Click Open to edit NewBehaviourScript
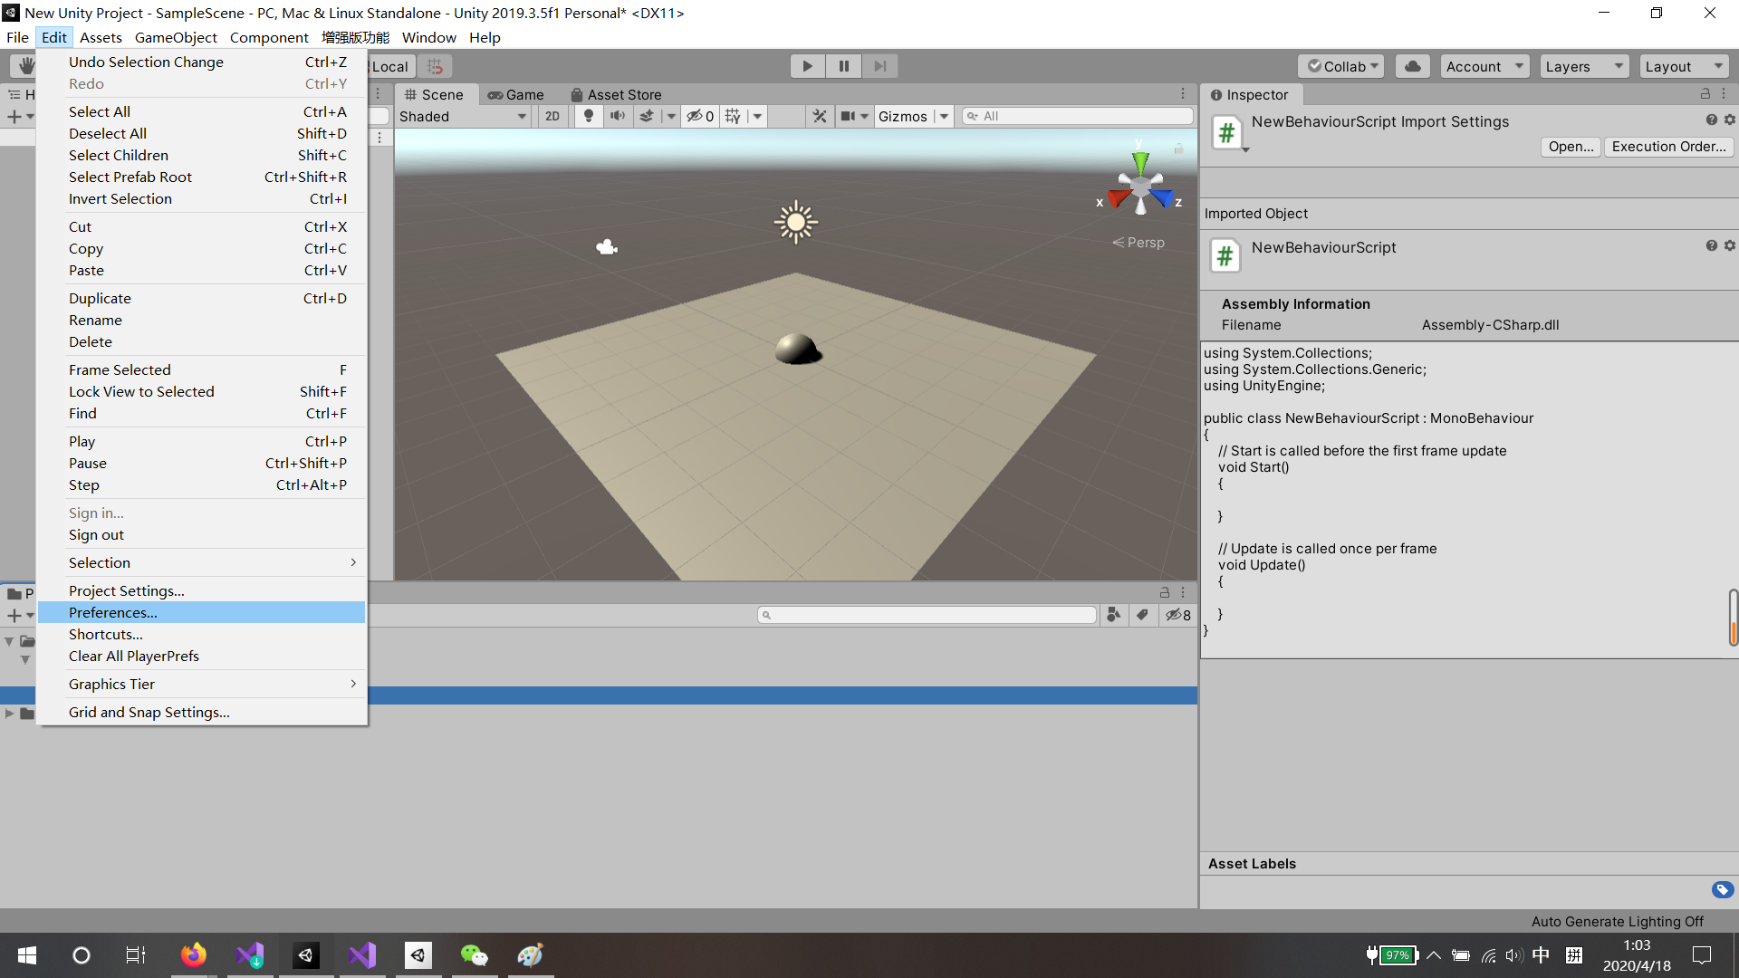This screenshot has width=1739, height=978. [x=1570, y=146]
